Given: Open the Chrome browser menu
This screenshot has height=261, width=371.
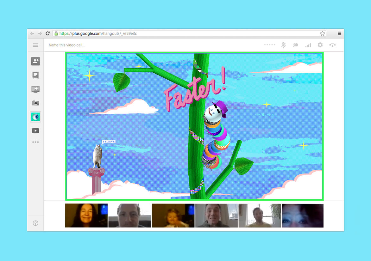Looking at the screenshot, I should [x=339, y=33].
